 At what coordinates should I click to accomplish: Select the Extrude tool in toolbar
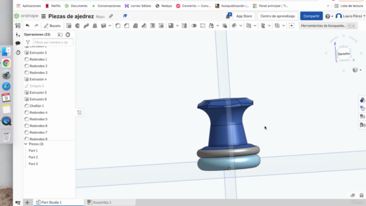tap(69, 26)
